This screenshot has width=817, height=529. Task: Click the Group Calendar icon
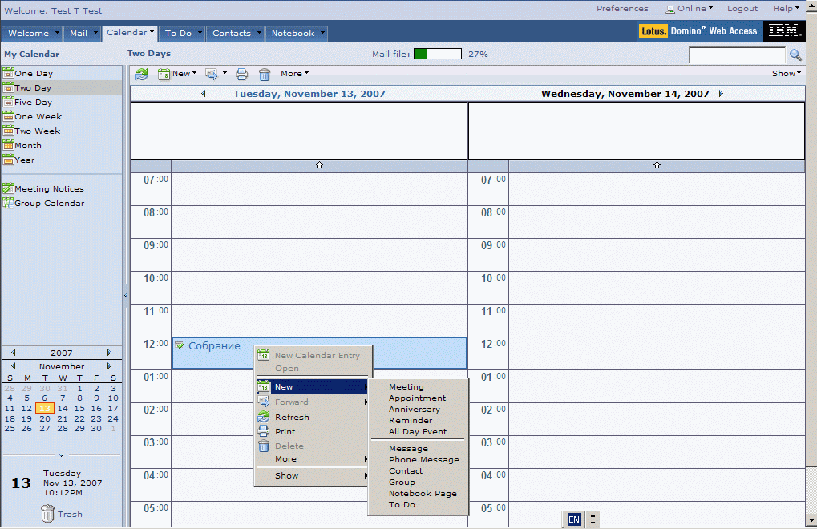(x=8, y=203)
